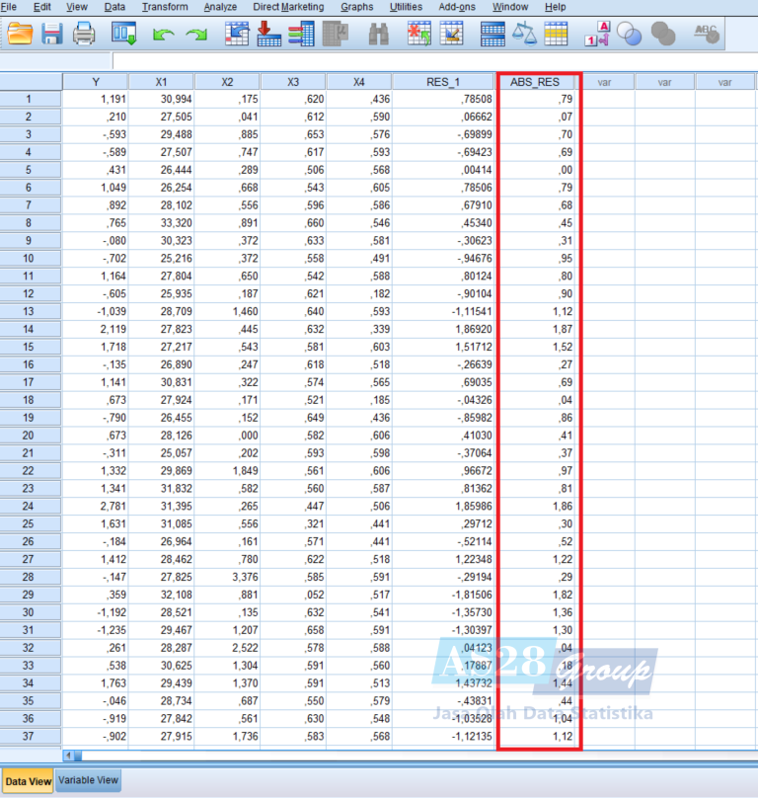The height and width of the screenshot is (798, 758).
Task: Click the Recall recently used dialogs icon
Action: pyautogui.click(x=124, y=35)
